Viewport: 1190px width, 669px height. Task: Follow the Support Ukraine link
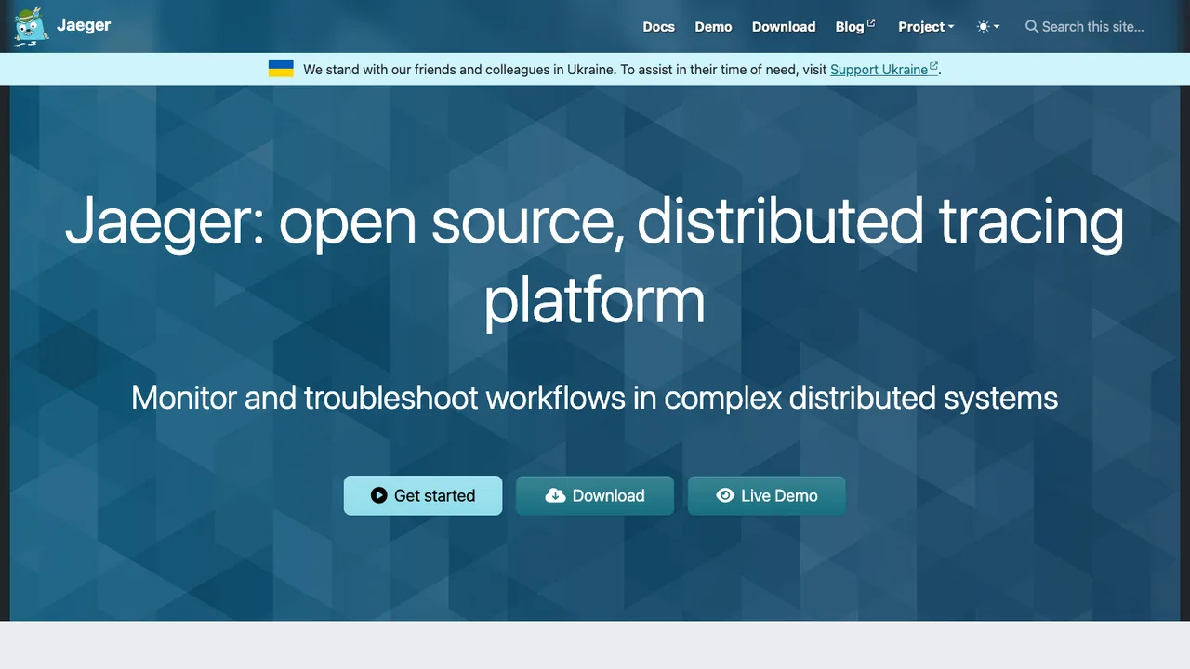pyautogui.click(x=884, y=70)
